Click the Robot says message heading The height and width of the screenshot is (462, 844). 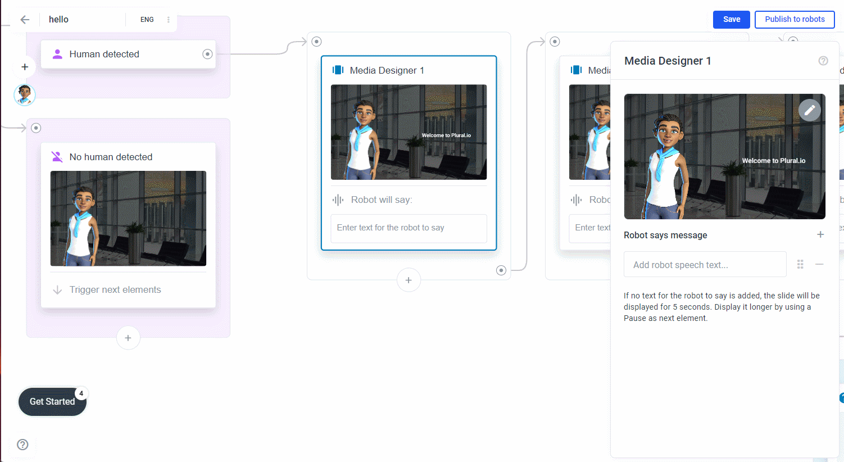click(665, 235)
